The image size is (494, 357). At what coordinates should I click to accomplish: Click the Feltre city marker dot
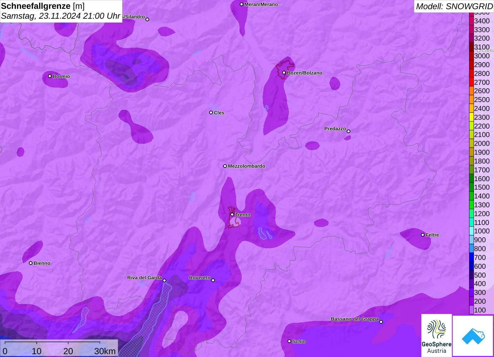pyautogui.click(x=423, y=235)
